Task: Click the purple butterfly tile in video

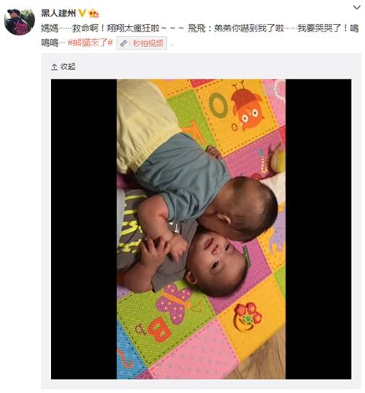Action: (x=175, y=303)
